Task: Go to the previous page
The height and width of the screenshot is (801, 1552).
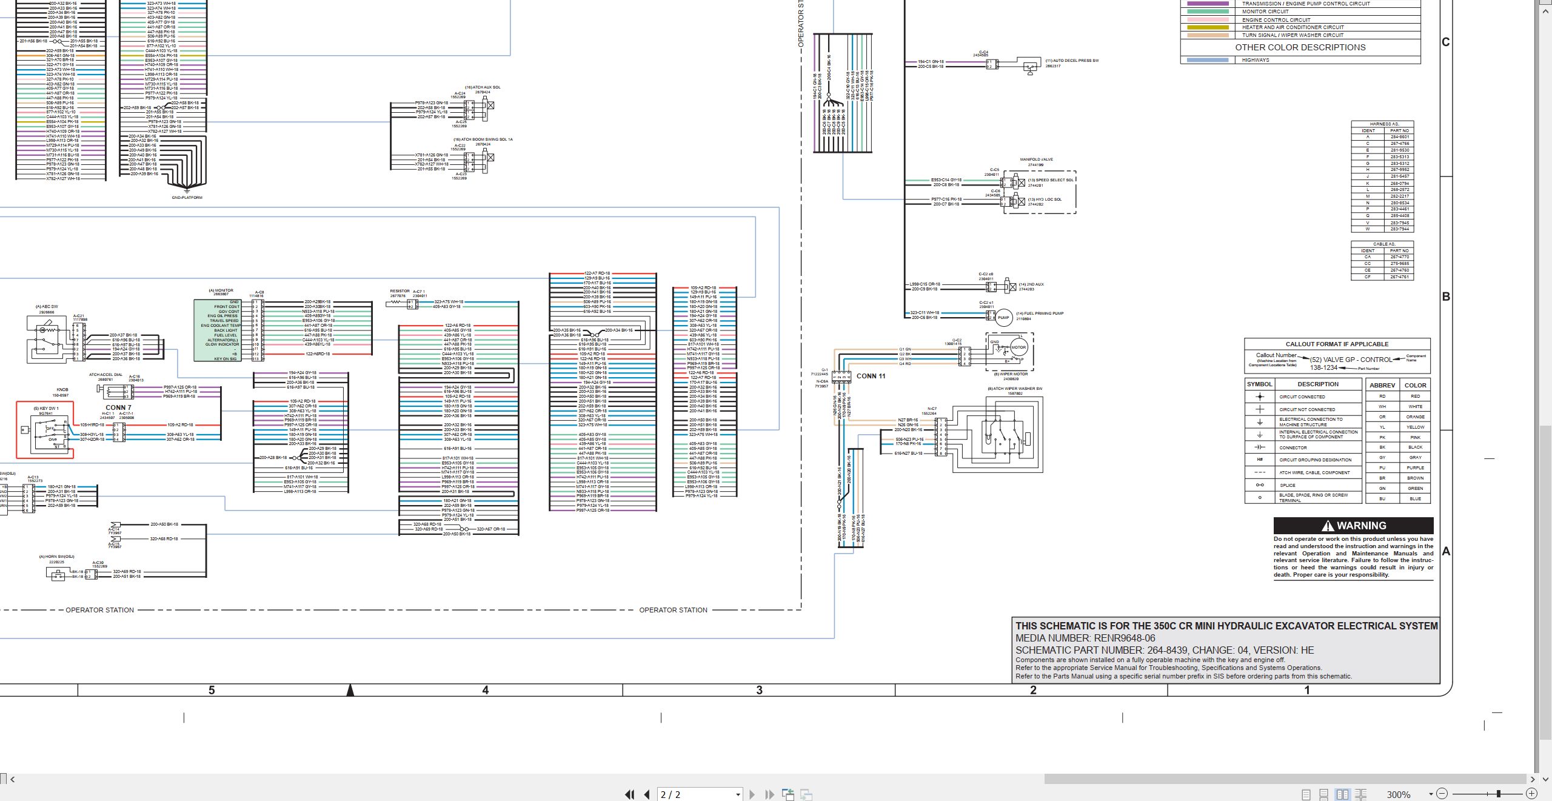Action: (647, 794)
